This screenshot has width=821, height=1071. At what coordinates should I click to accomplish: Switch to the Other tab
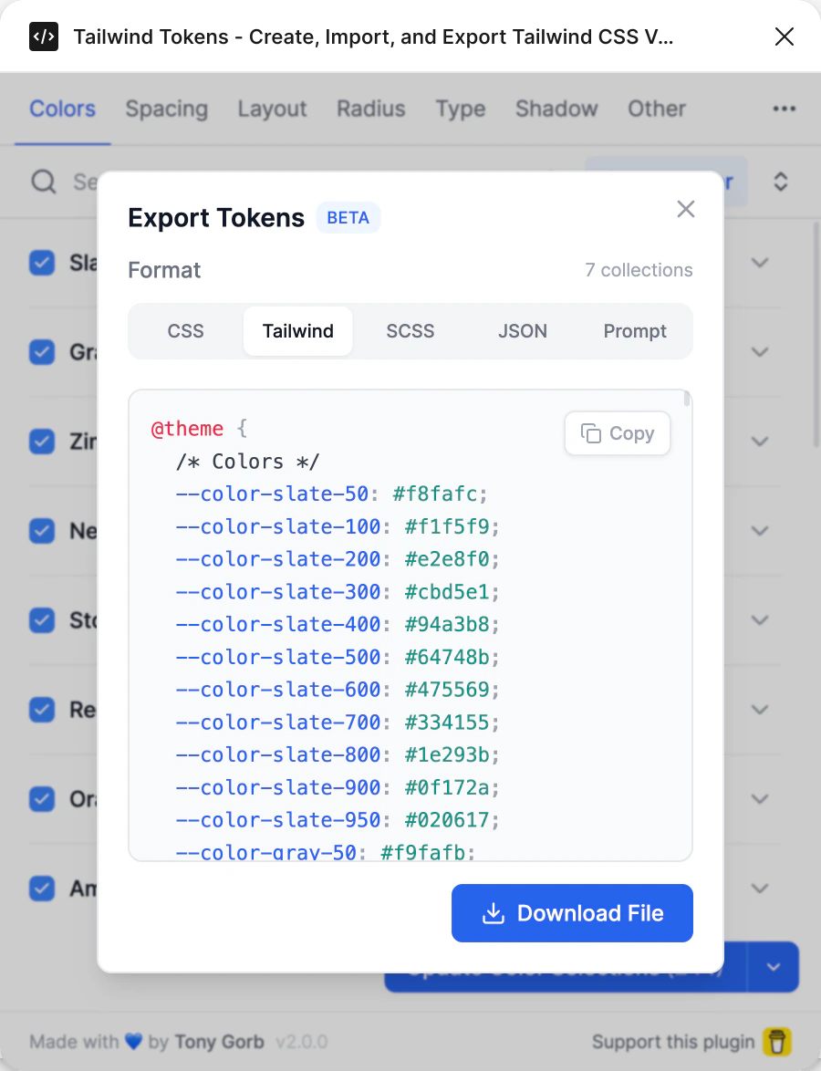(657, 109)
